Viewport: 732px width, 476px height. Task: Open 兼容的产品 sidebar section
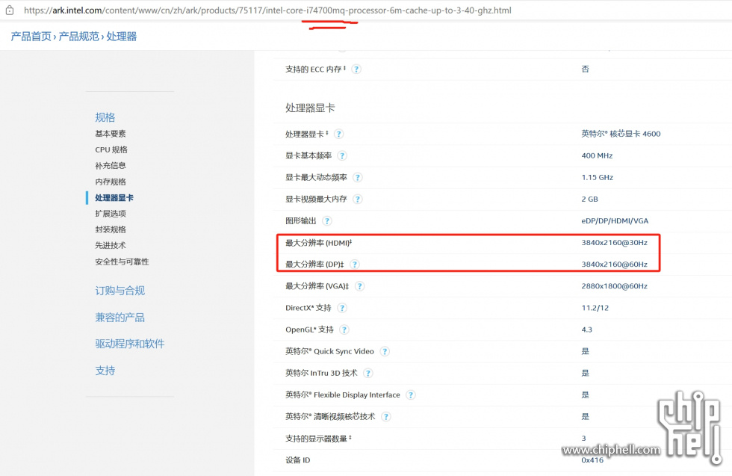[120, 318]
